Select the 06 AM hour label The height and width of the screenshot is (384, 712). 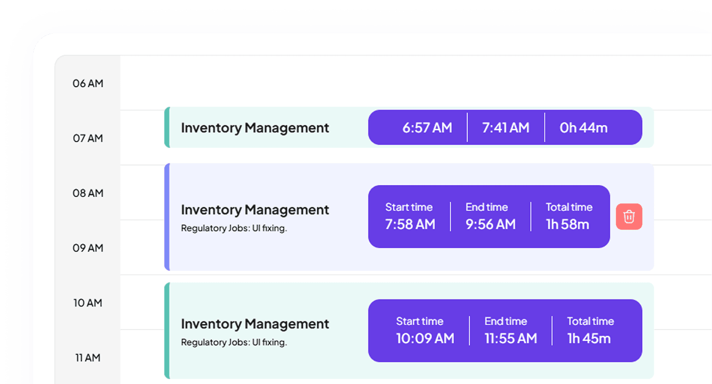point(88,83)
